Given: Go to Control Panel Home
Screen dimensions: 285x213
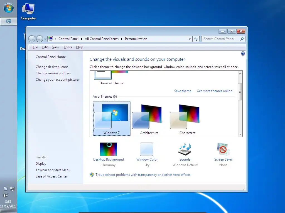Looking at the screenshot, I should click(51, 57).
